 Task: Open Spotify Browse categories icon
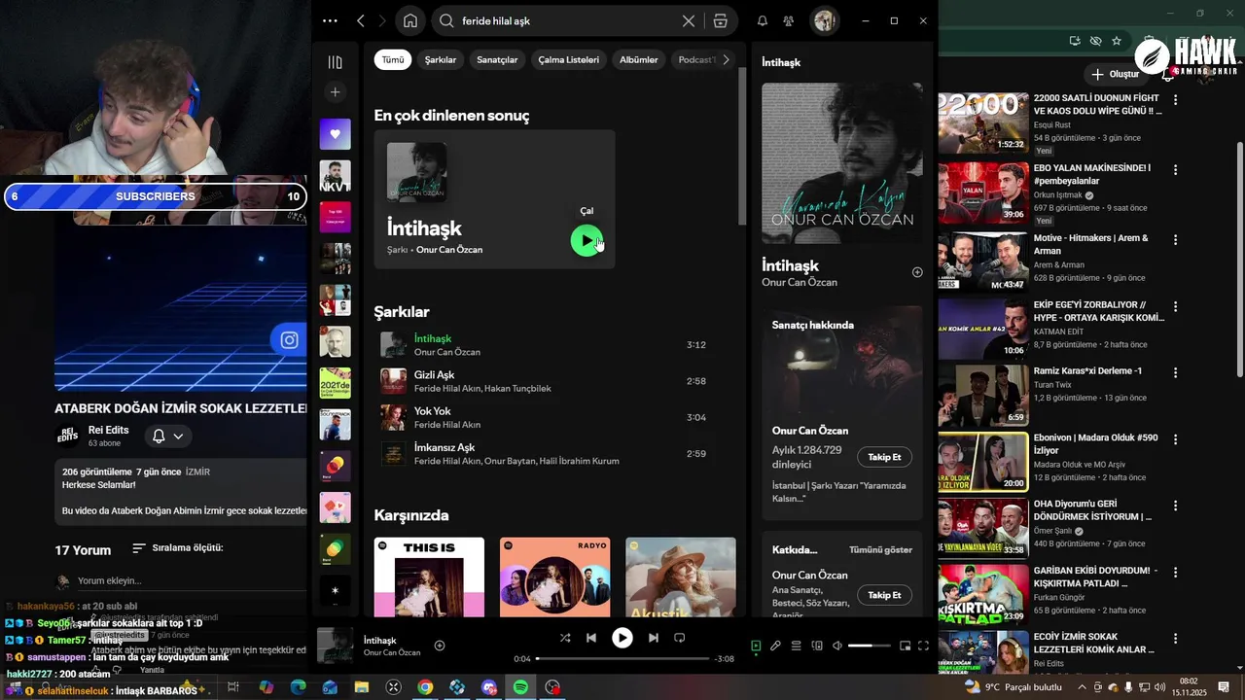coord(721,20)
